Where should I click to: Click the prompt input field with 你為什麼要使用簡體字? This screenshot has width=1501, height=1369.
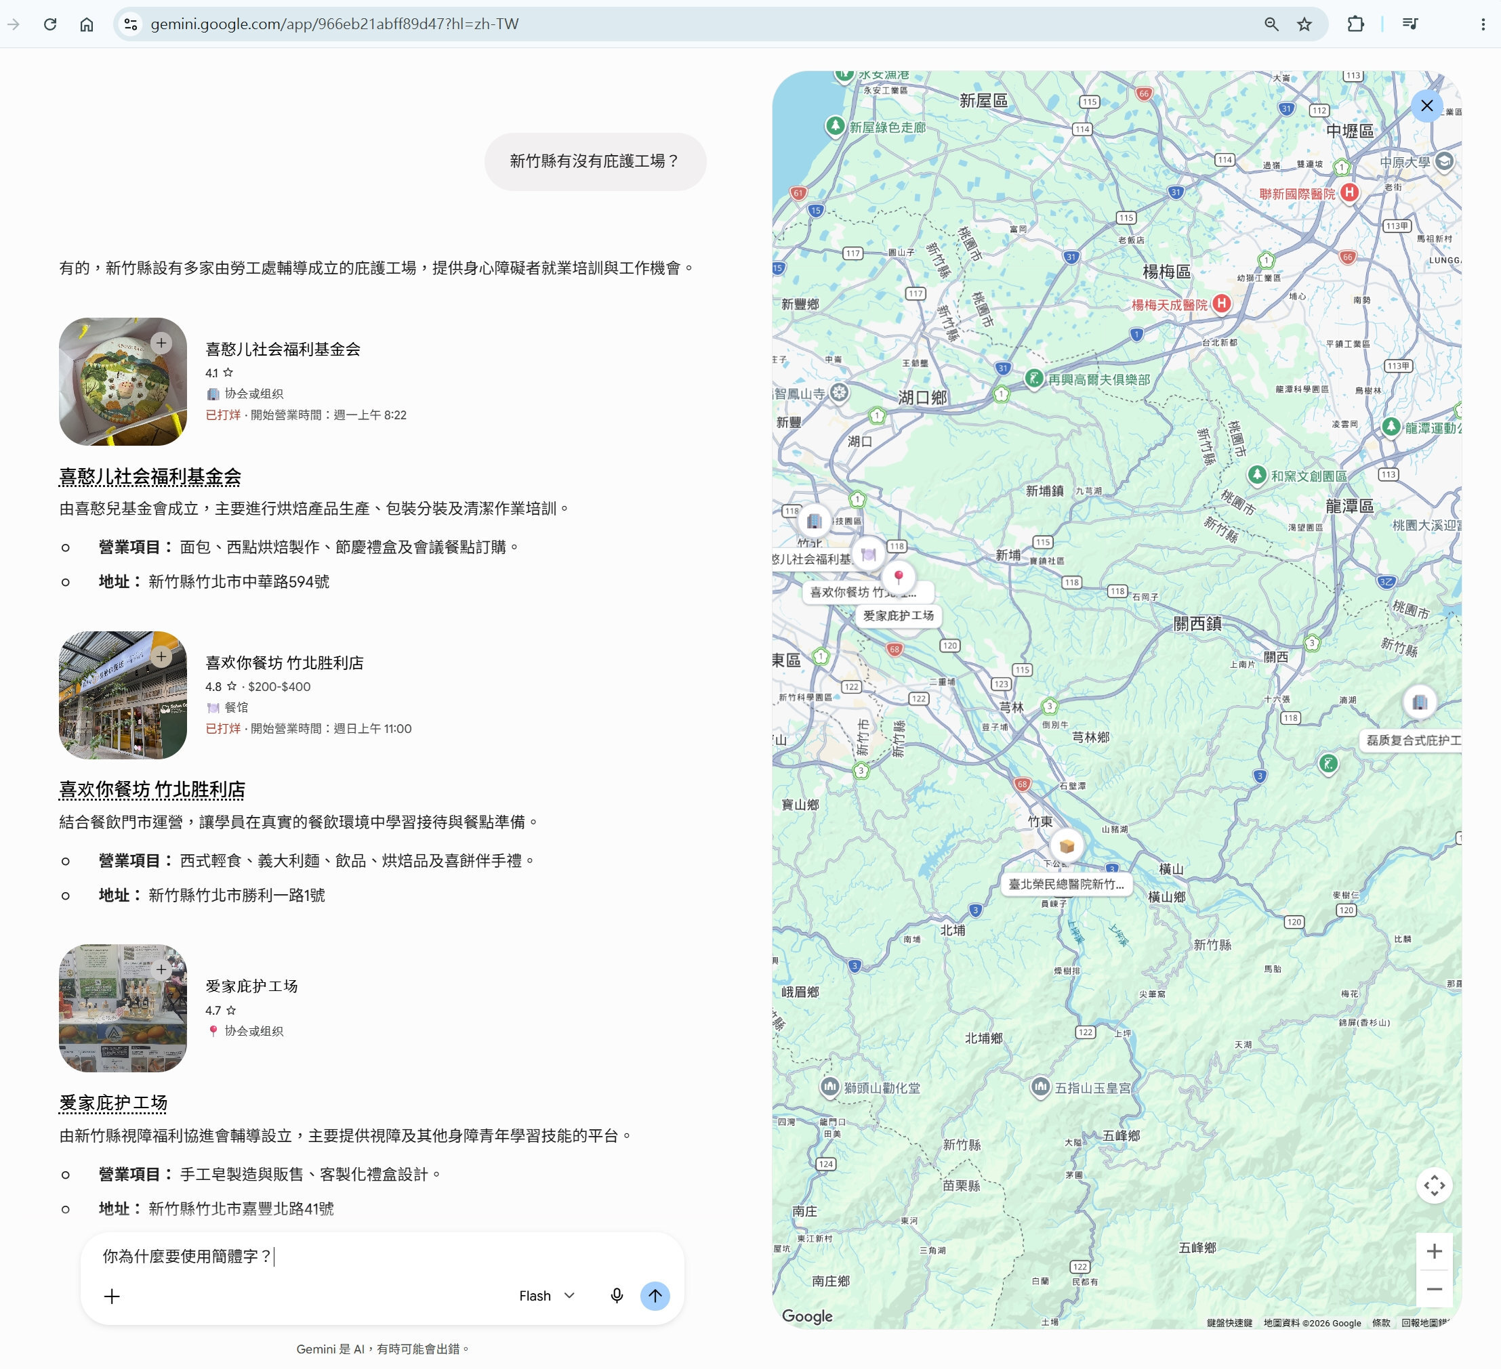pos(382,1257)
